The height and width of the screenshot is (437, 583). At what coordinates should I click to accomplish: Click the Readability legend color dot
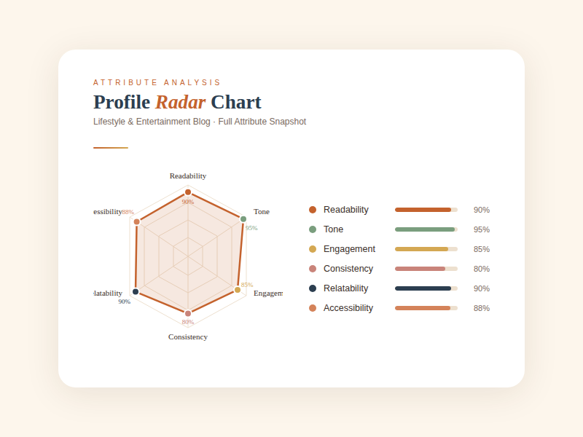tap(313, 210)
